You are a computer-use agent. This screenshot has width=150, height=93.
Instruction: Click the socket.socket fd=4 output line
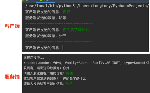[87, 63]
